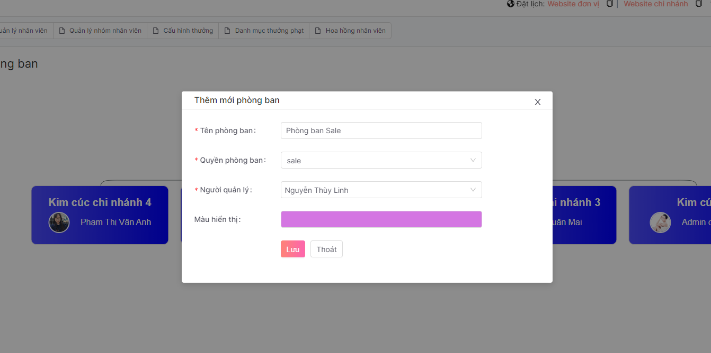Click the Admin avatar in the rightmost card
The width and height of the screenshot is (711, 353).
[x=660, y=222]
